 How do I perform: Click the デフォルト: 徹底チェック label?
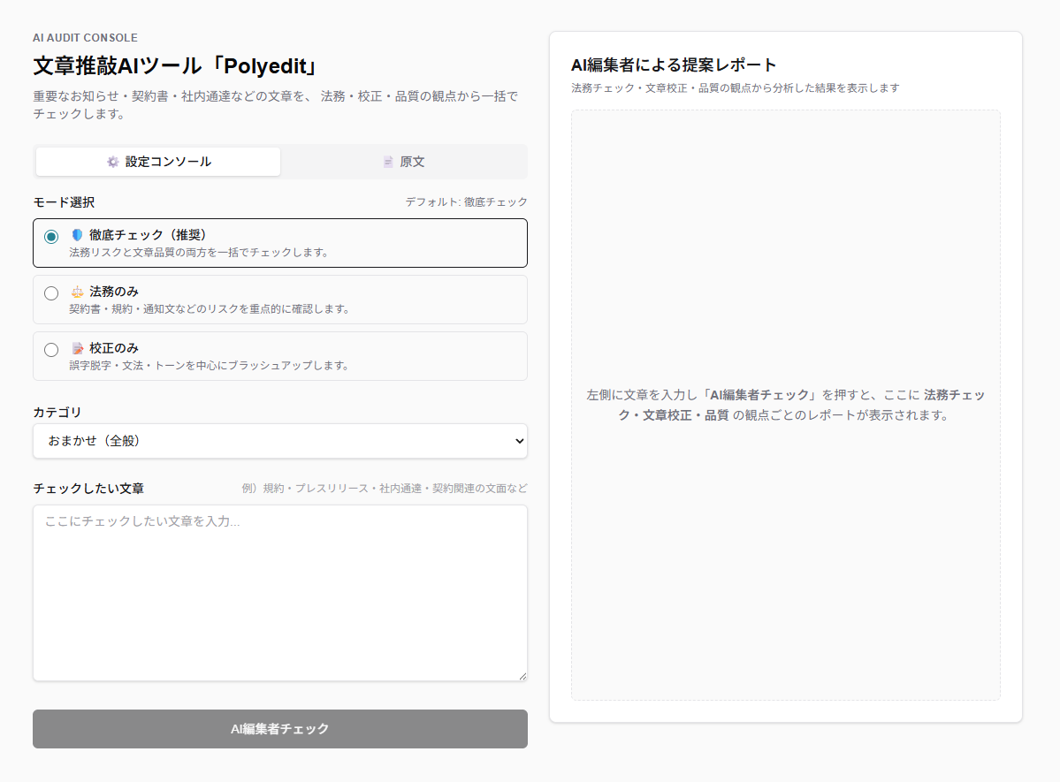click(x=466, y=202)
